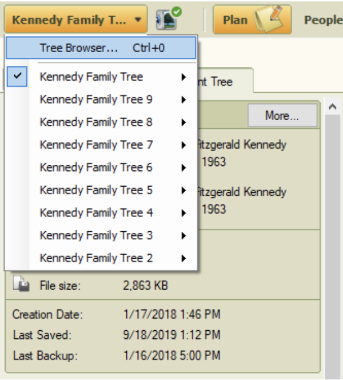Select Kennedy Family Tree 4
Image resolution: width=343 pixels, height=380 pixels.
101,212
